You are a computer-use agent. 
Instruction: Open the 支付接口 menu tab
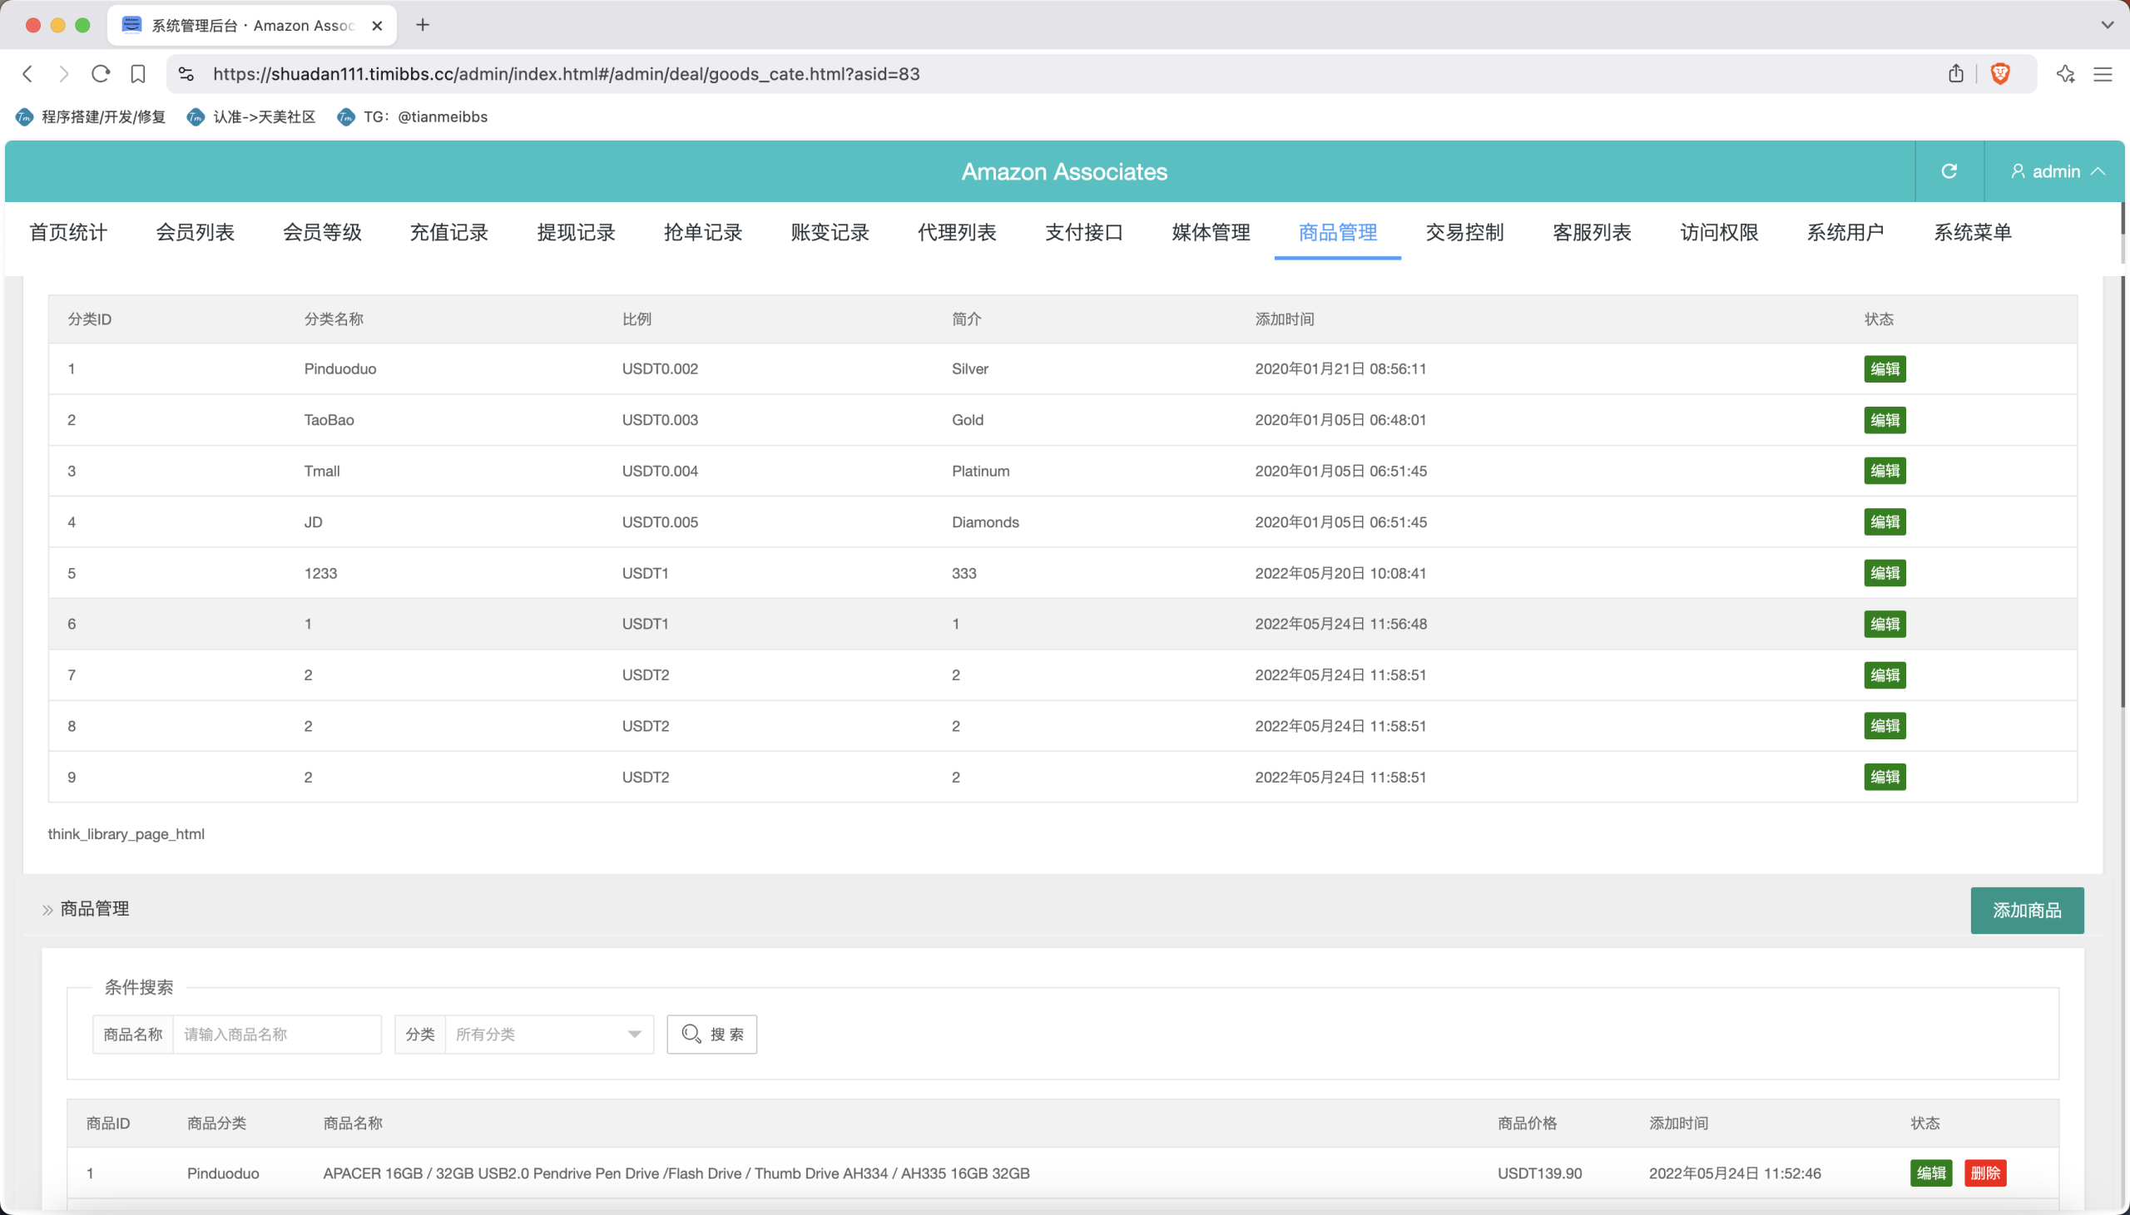(x=1083, y=232)
